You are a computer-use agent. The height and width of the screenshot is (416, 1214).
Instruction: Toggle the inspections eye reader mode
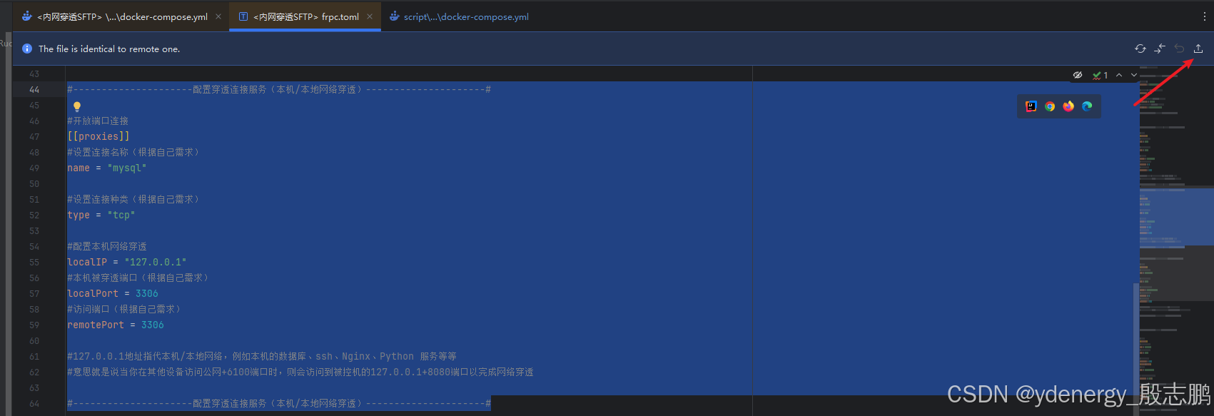click(x=1078, y=75)
